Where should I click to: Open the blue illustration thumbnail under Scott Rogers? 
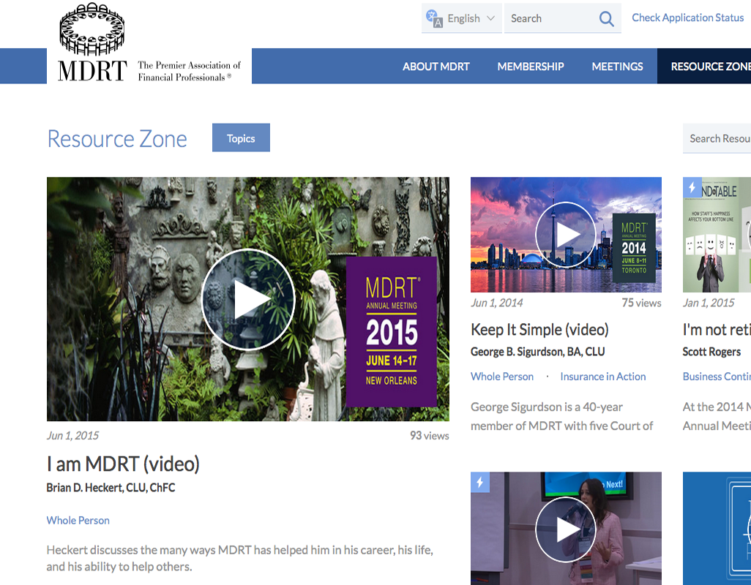[x=717, y=529]
